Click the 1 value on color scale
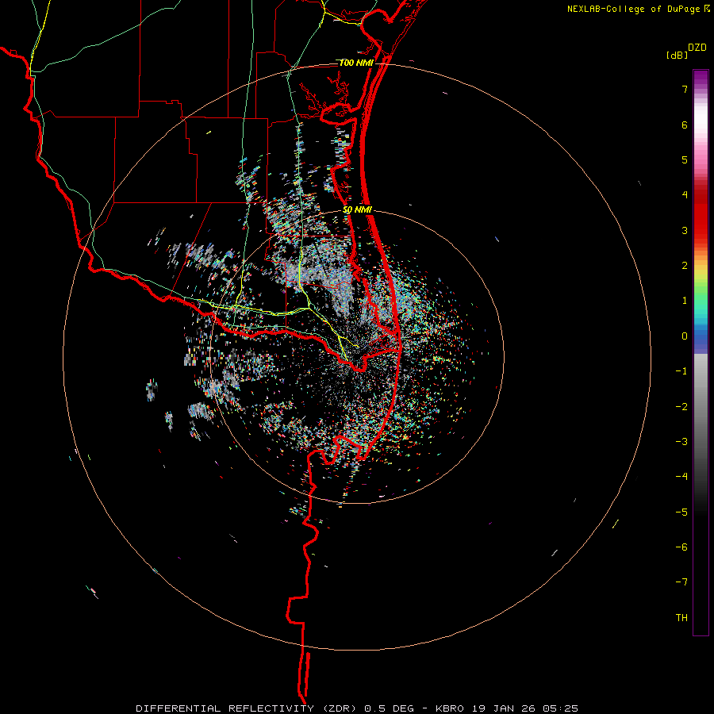 pyautogui.click(x=685, y=301)
